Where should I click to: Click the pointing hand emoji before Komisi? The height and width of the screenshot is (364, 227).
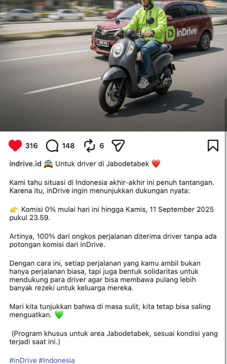(14, 210)
